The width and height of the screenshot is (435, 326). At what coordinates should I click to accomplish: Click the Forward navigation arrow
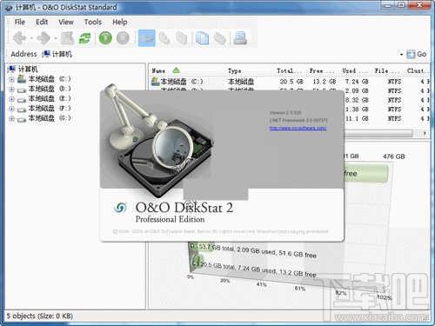pyautogui.click(x=43, y=38)
